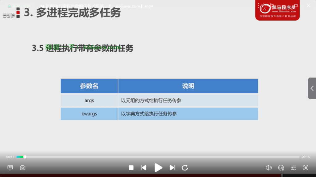The height and width of the screenshot is (177, 316).
Task: Click the video file name in the title bar
Action: [96, 6]
